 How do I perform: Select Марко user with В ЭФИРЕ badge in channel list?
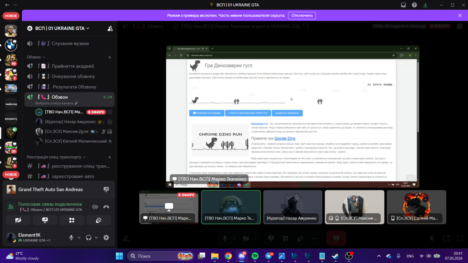click(x=74, y=112)
